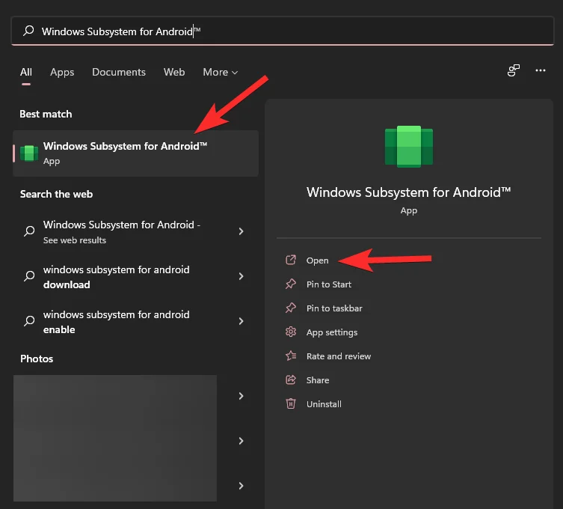Choose Pin to Start
The image size is (563, 509).
click(328, 284)
